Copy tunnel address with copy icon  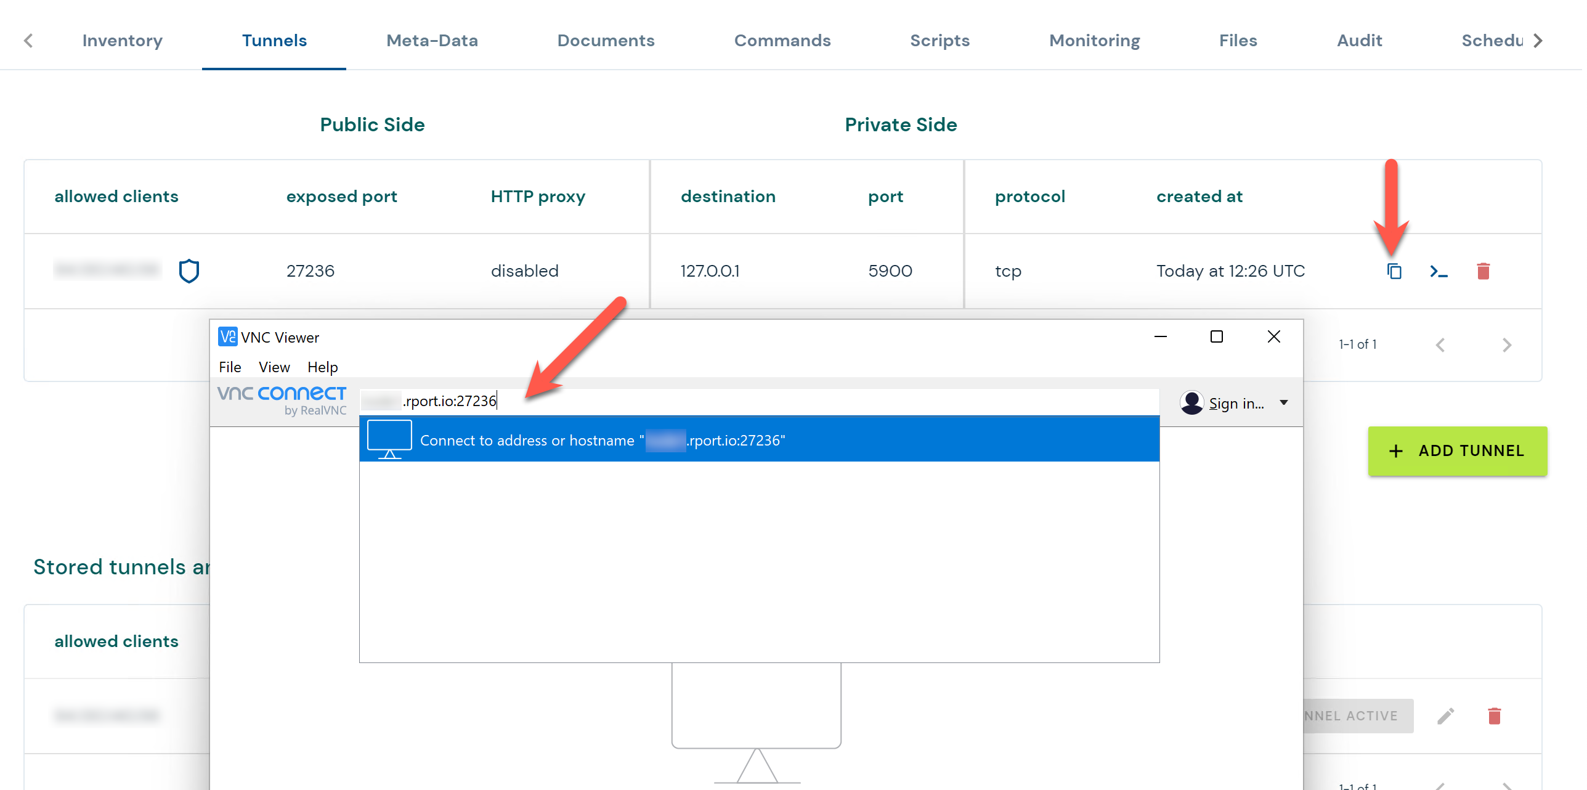point(1394,271)
